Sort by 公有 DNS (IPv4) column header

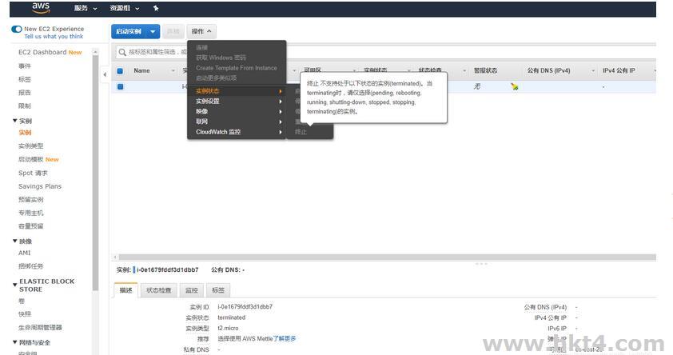[x=548, y=71]
